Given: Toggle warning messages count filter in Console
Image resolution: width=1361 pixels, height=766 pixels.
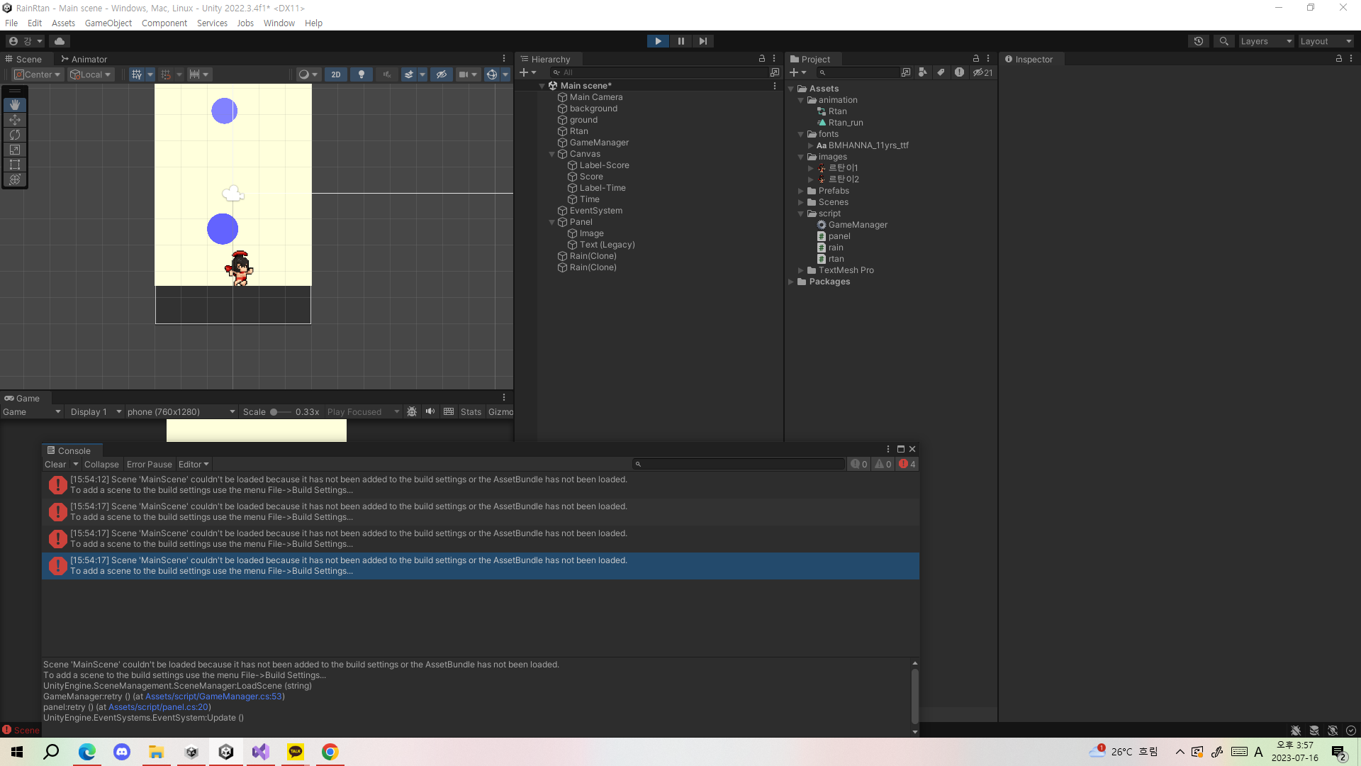Looking at the screenshot, I should (883, 465).
